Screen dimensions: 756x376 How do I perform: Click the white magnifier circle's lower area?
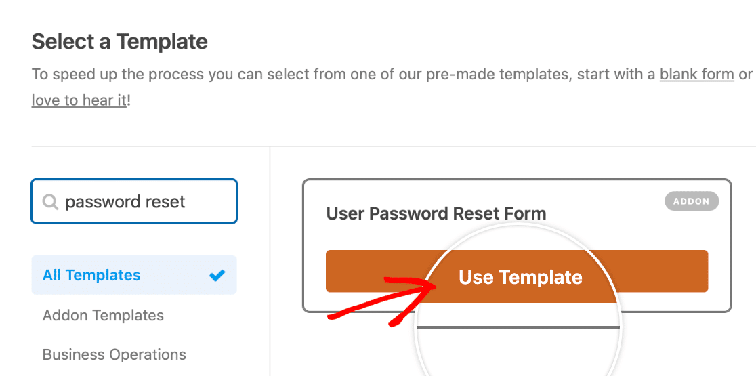pos(518,352)
